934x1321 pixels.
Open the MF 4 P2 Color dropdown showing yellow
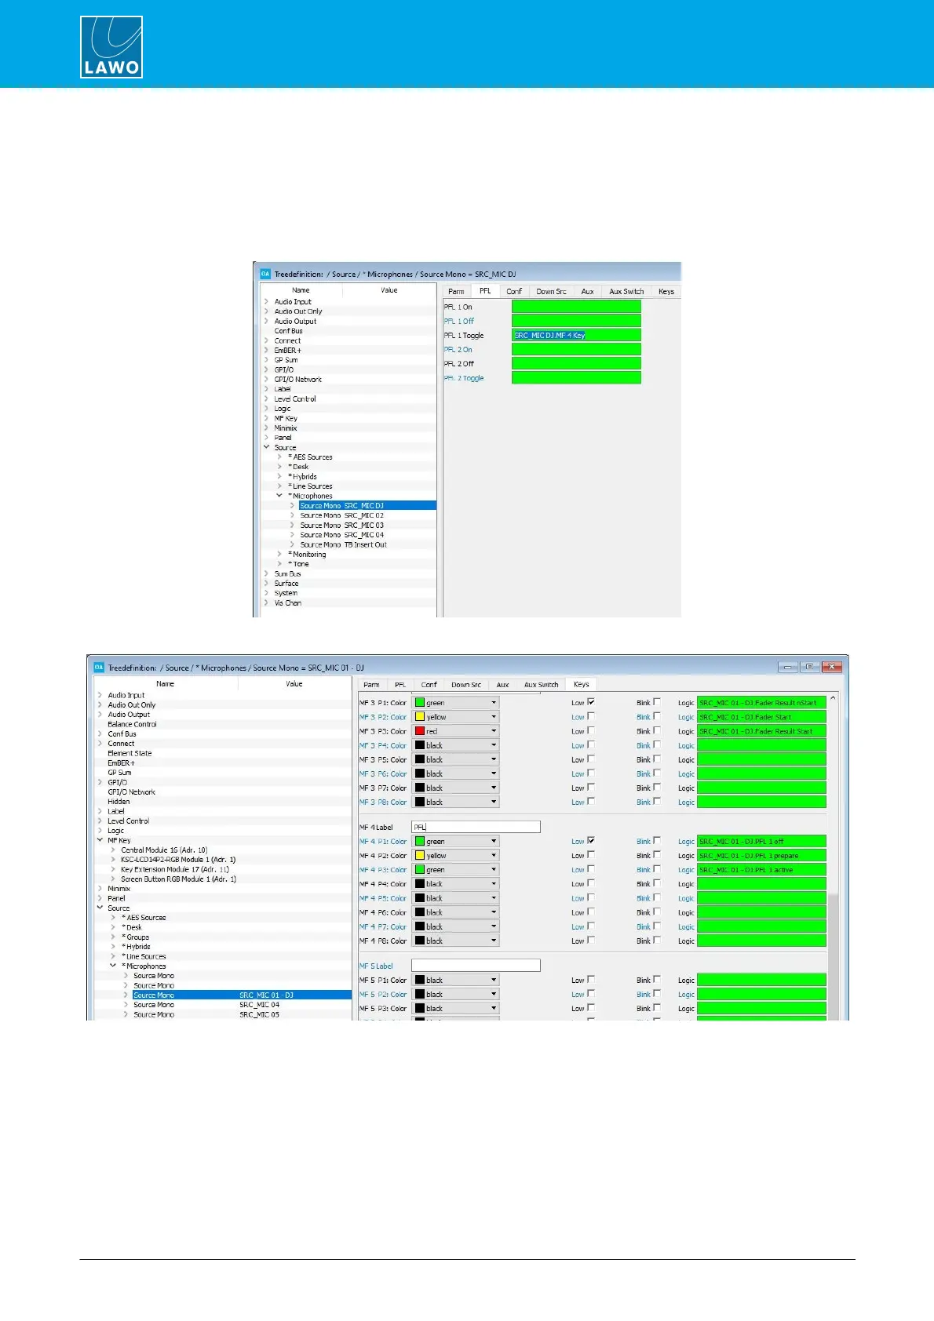tap(456, 856)
